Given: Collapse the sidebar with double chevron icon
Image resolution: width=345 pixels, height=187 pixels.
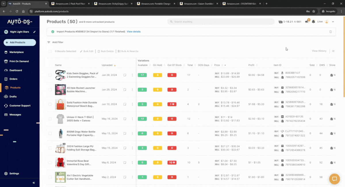Looking at the screenshot, I should [x=34, y=183].
